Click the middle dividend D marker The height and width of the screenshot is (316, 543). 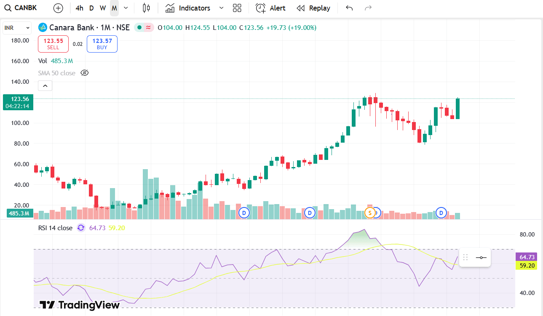pos(310,212)
